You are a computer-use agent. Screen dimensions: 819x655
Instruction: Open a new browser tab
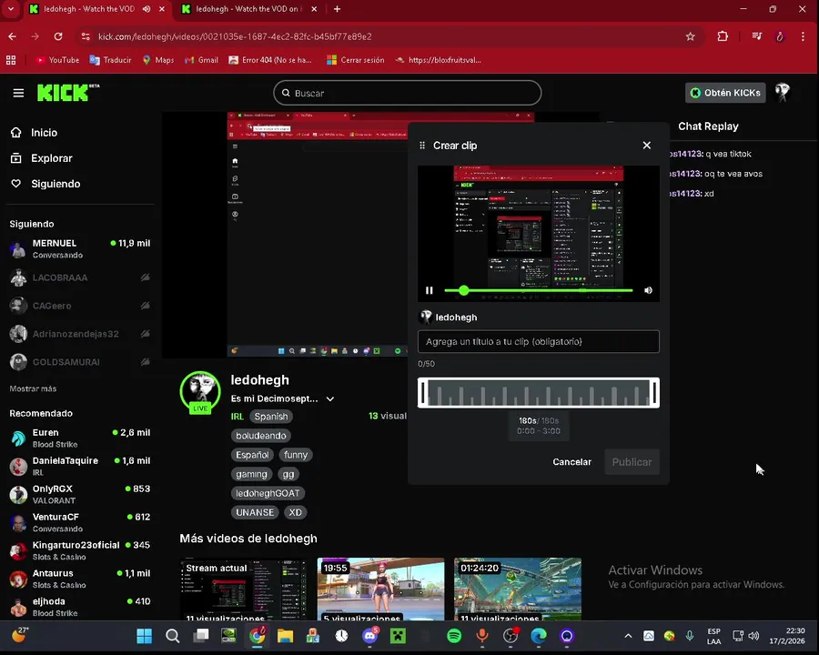[337, 9]
